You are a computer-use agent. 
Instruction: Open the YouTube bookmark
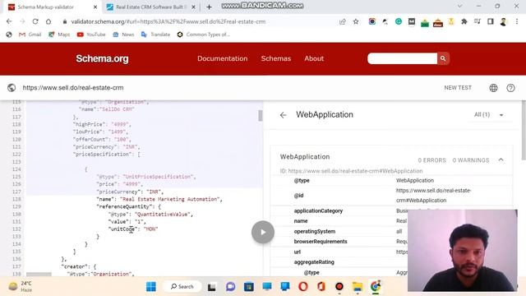[91, 35]
